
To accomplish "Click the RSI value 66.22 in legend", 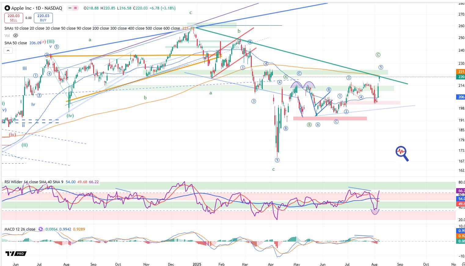I will point(94,182).
